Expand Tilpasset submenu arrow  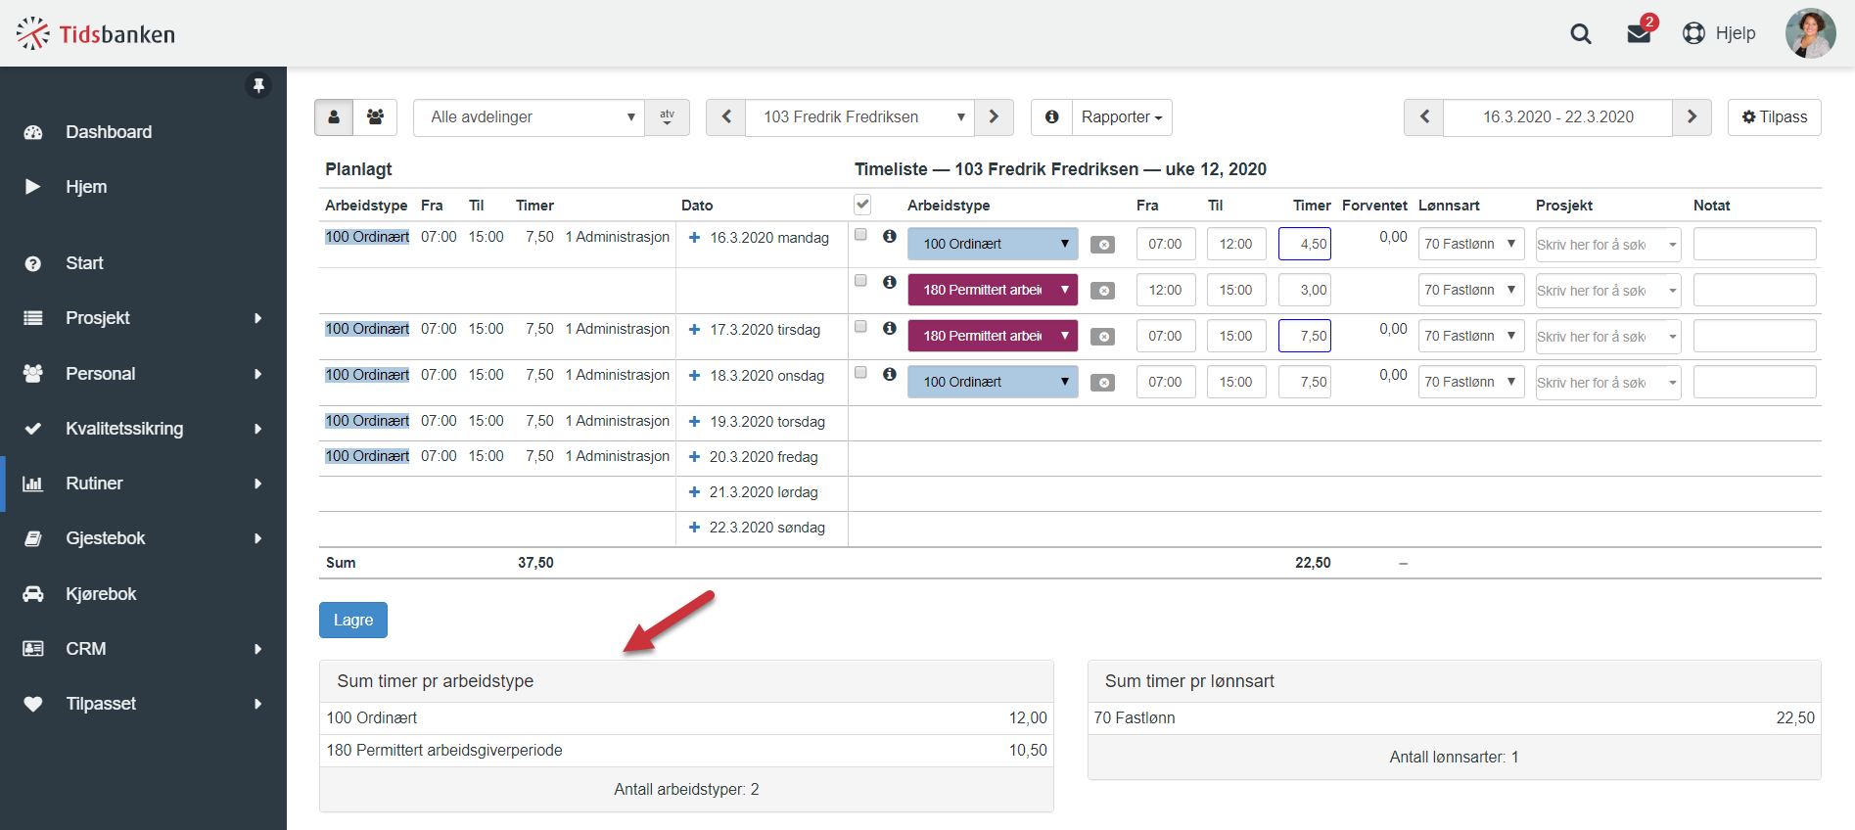tap(258, 704)
